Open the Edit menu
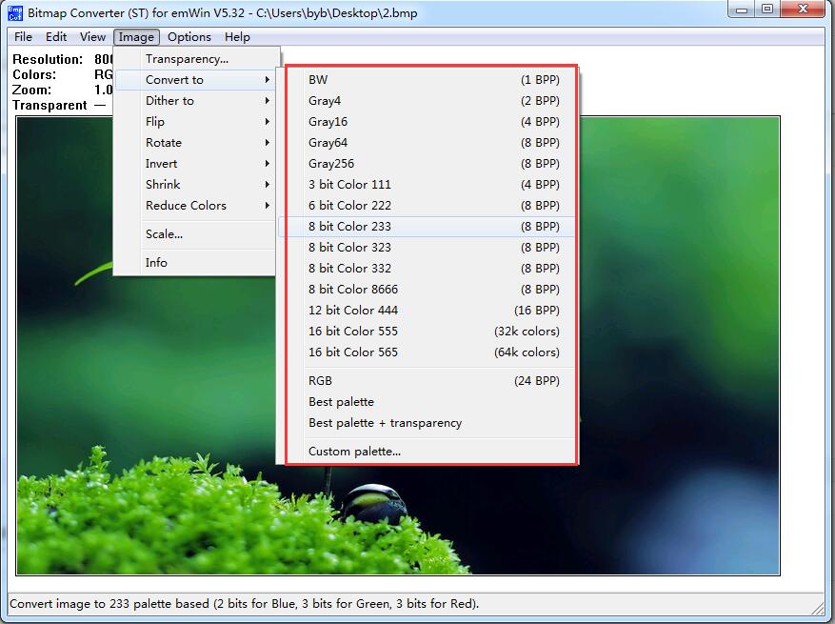The height and width of the screenshot is (624, 835). [x=56, y=37]
